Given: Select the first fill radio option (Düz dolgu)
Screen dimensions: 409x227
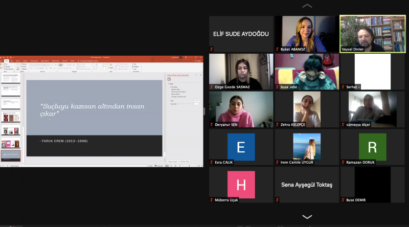Looking at the screenshot, I should click(x=171, y=87).
